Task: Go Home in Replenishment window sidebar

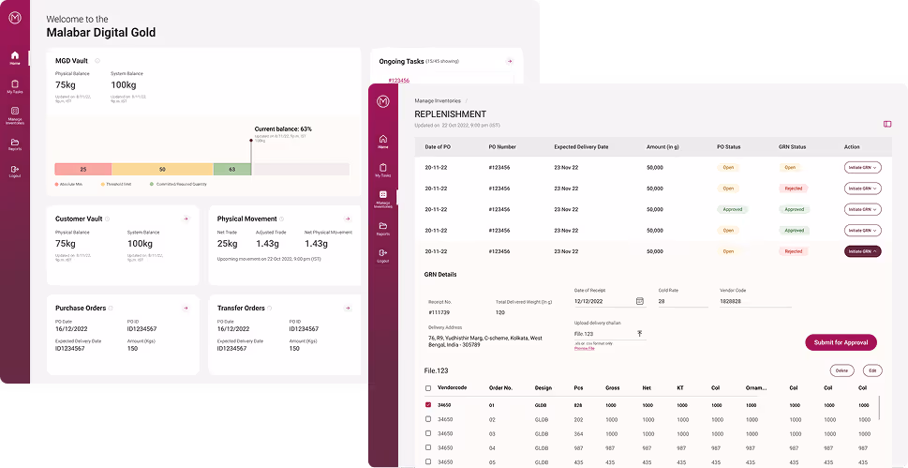Action: pyautogui.click(x=382, y=142)
